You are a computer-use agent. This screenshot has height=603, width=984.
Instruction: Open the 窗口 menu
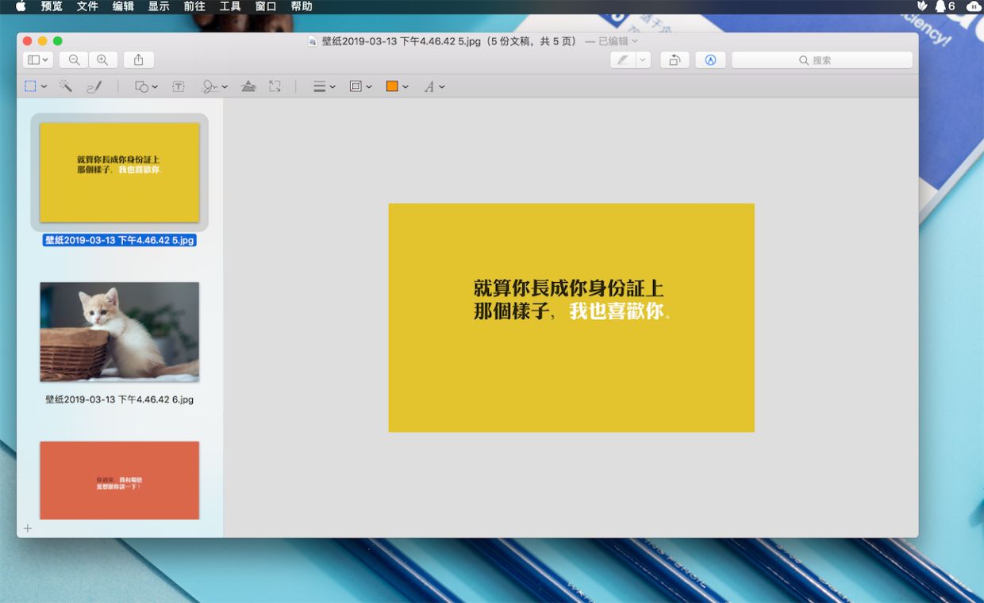(266, 6)
